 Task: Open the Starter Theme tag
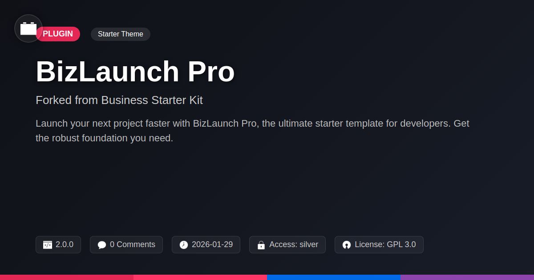121,34
